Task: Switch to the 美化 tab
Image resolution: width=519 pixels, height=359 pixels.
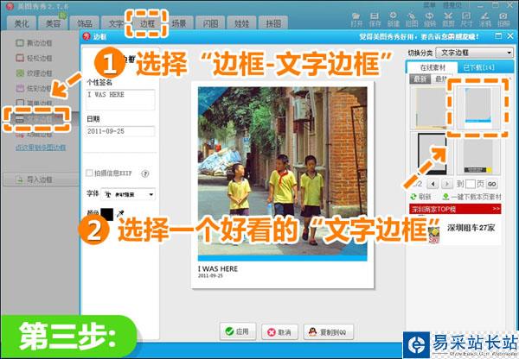Action: [x=22, y=23]
